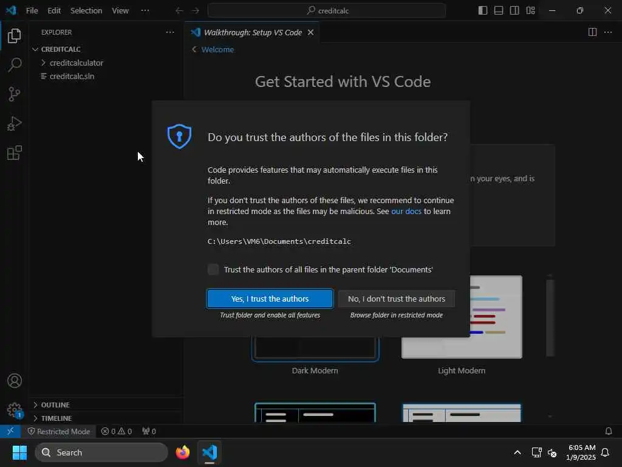The image size is (622, 467).
Task: Open the Explorer view in activity bar
Action: [x=15, y=36]
